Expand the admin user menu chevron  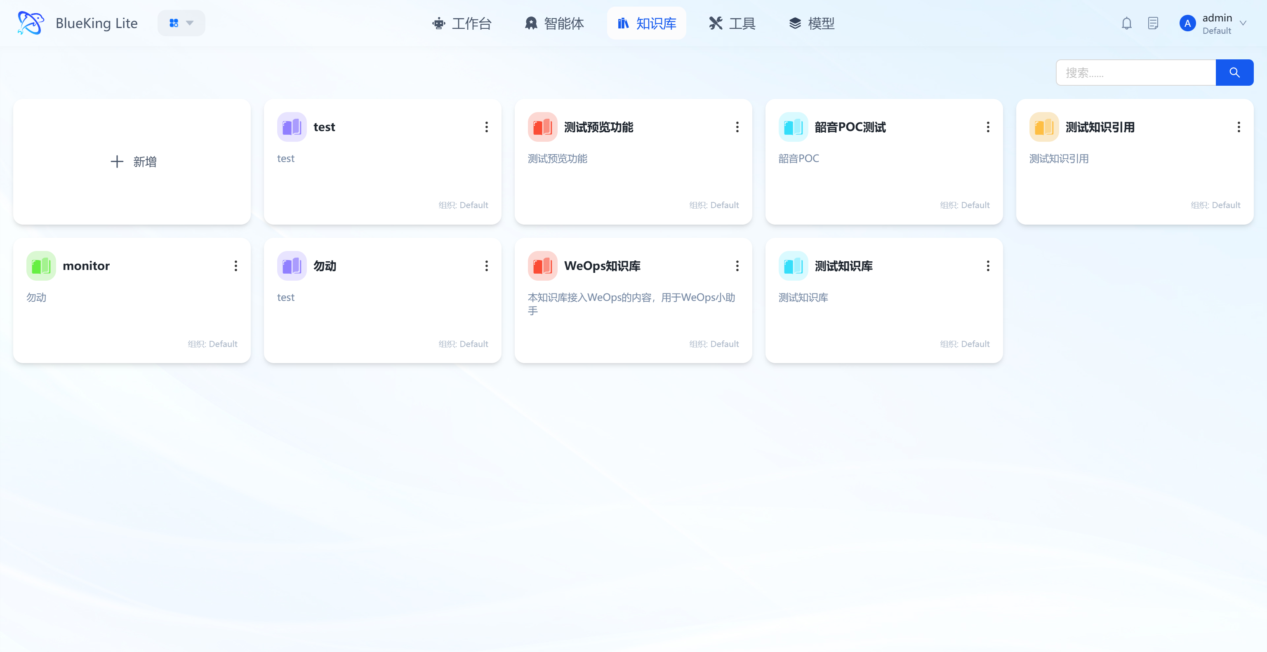[1243, 23]
